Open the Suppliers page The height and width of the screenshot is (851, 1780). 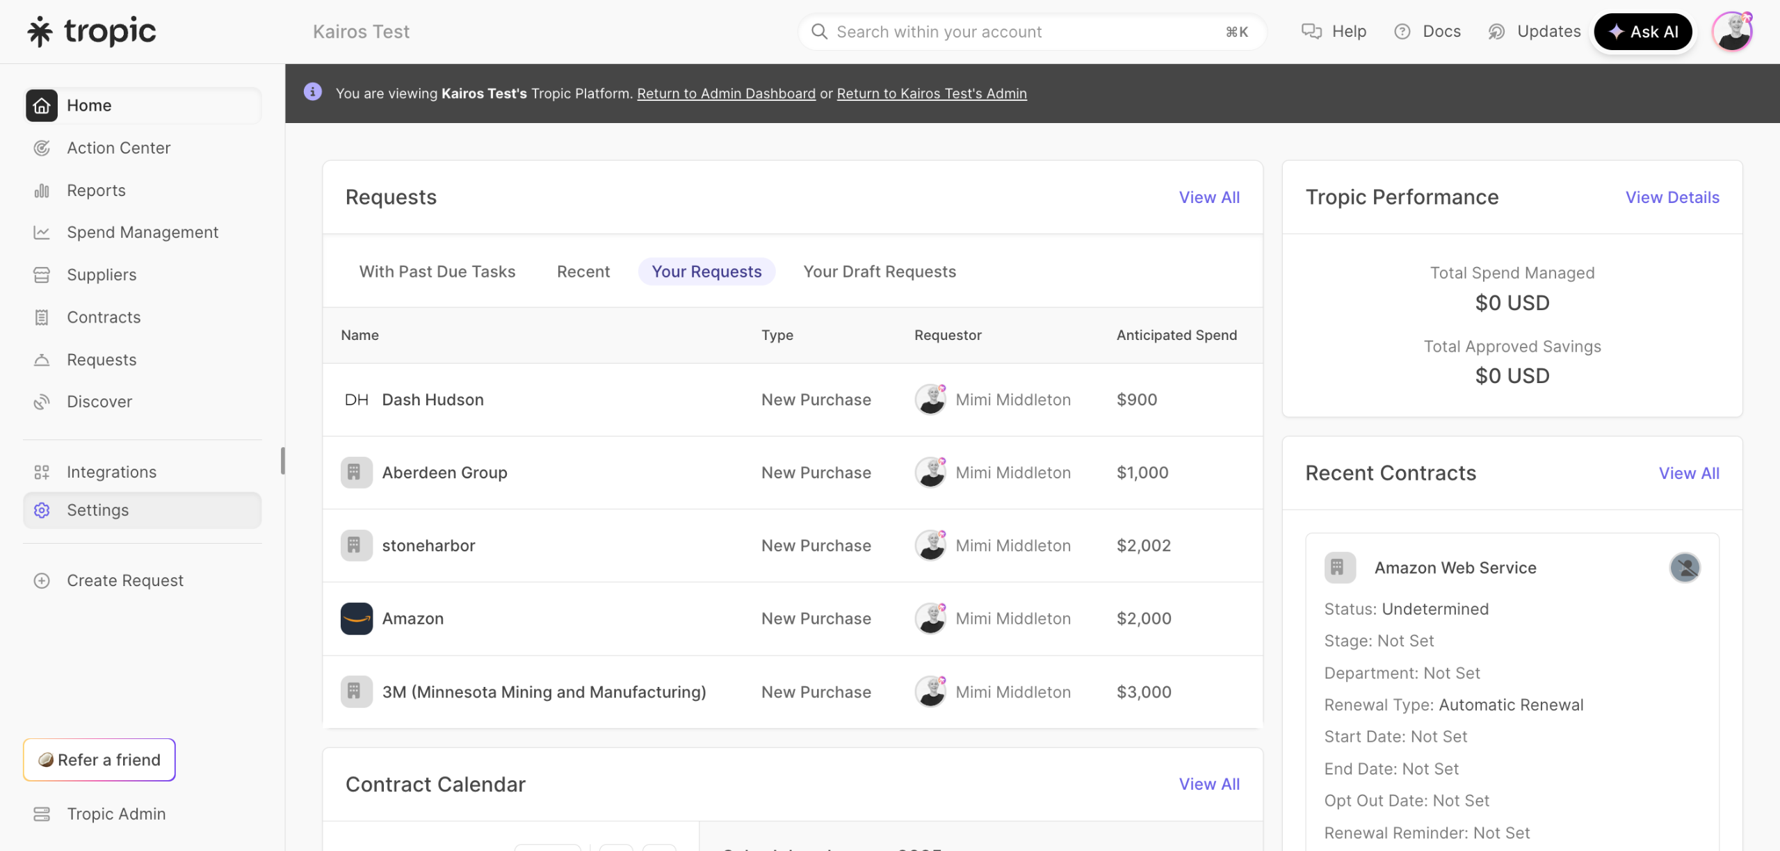click(x=102, y=275)
